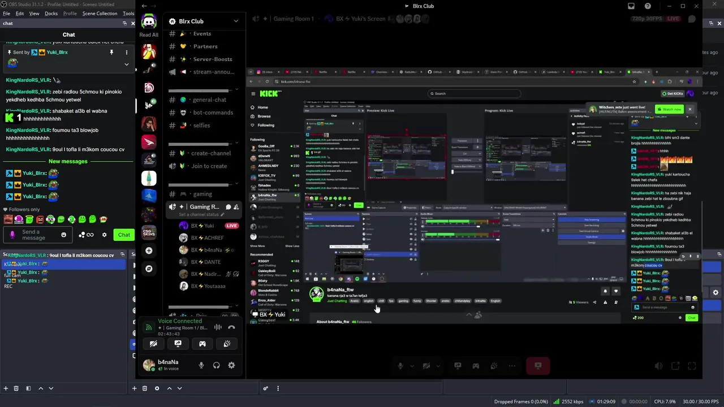Open the Edit menu in OBS
The image size is (724, 407).
20,14
